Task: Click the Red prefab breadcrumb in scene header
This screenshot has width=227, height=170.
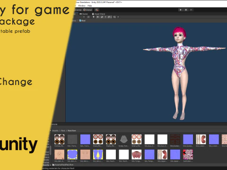Action: 82,21
